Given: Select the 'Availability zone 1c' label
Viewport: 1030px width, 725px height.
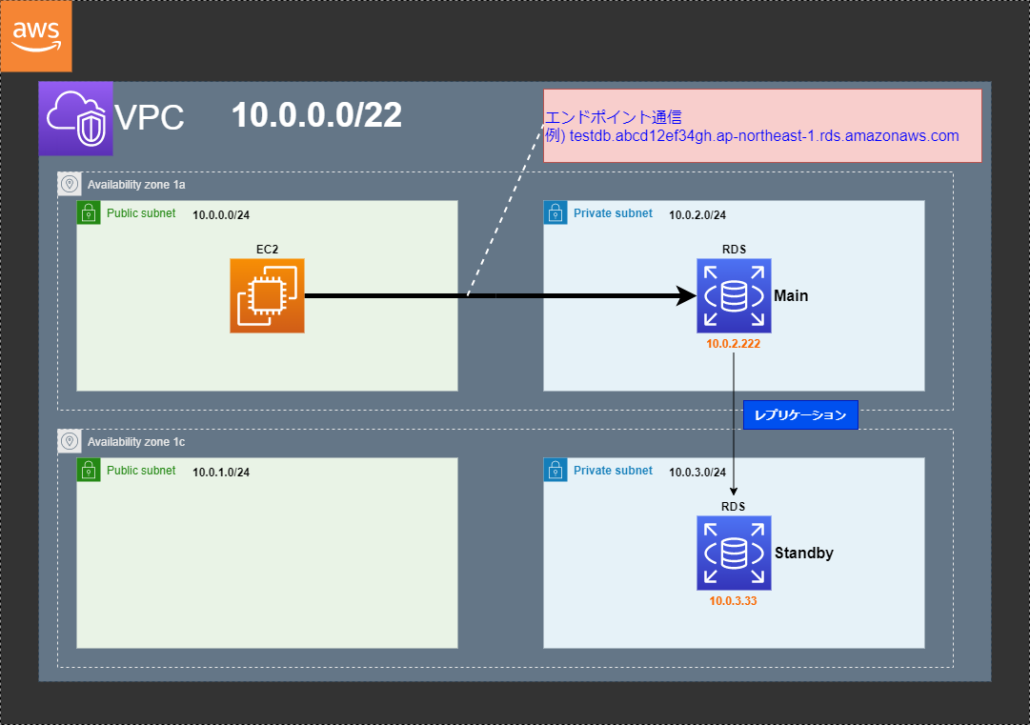Looking at the screenshot, I should [136, 442].
